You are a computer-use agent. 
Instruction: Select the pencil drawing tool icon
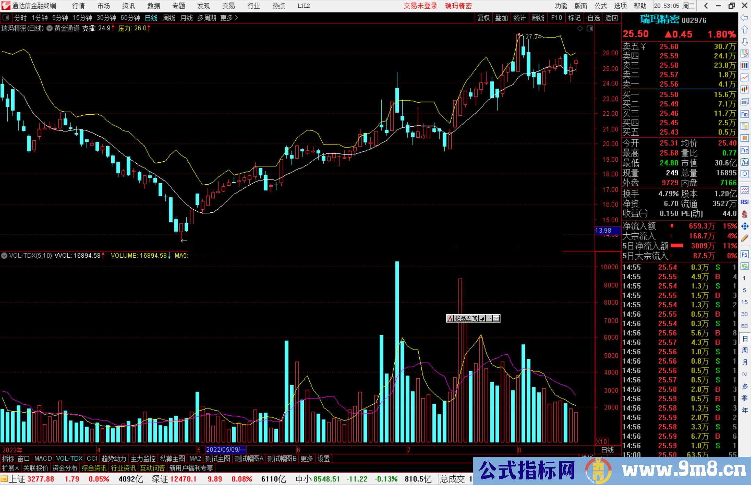pyautogui.click(x=744, y=238)
